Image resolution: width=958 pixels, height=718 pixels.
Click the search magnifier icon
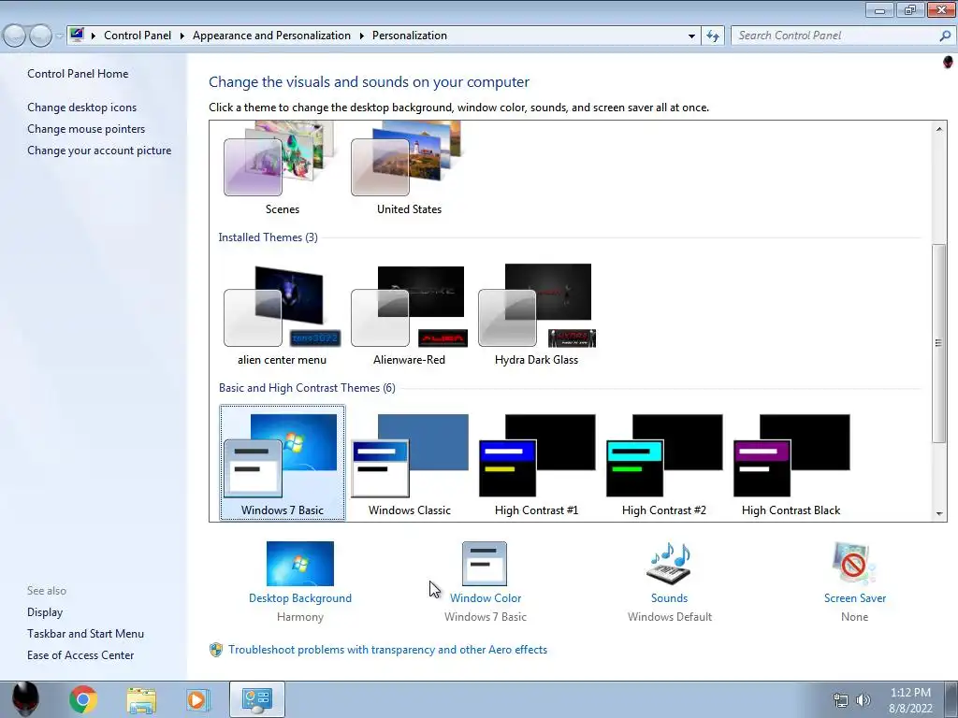(945, 36)
